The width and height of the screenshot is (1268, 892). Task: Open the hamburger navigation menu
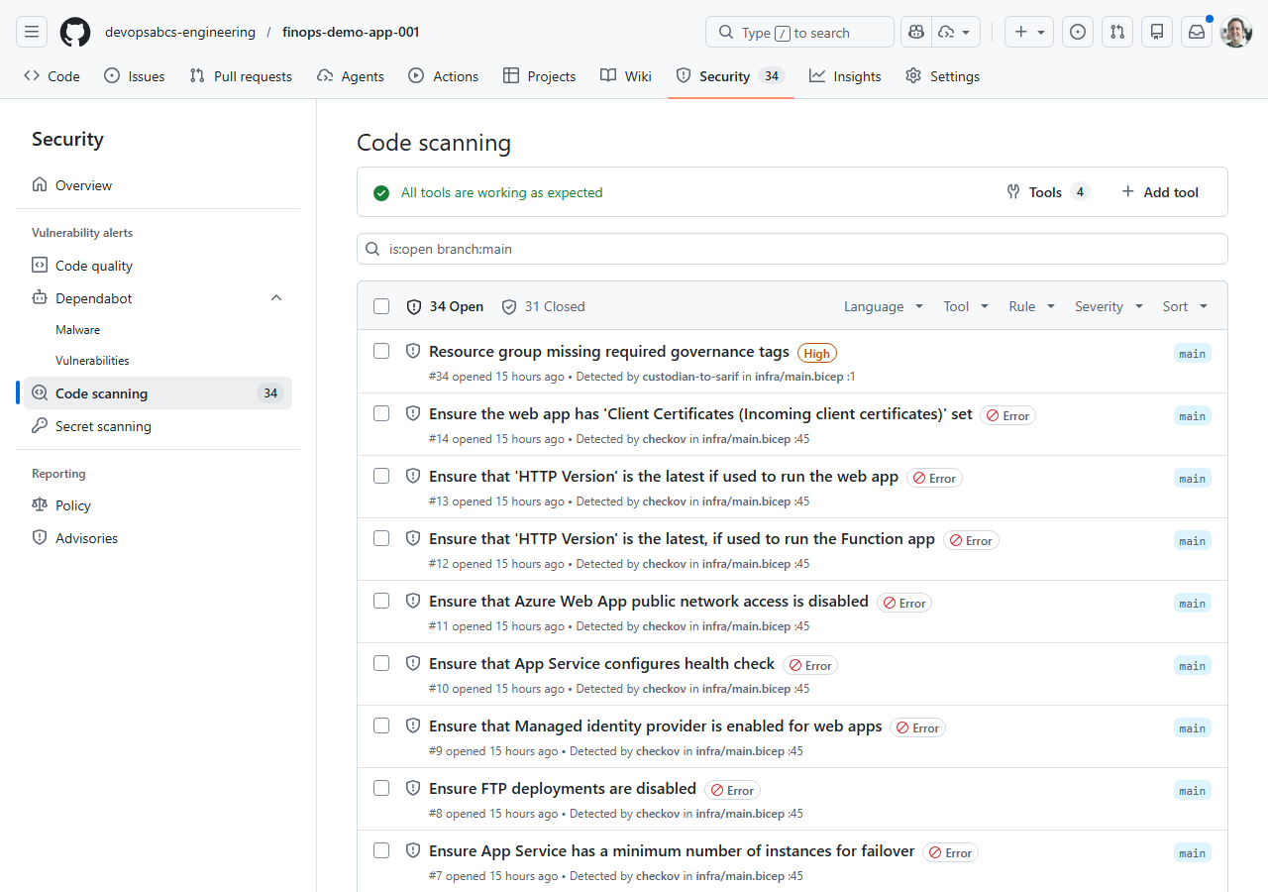point(31,31)
